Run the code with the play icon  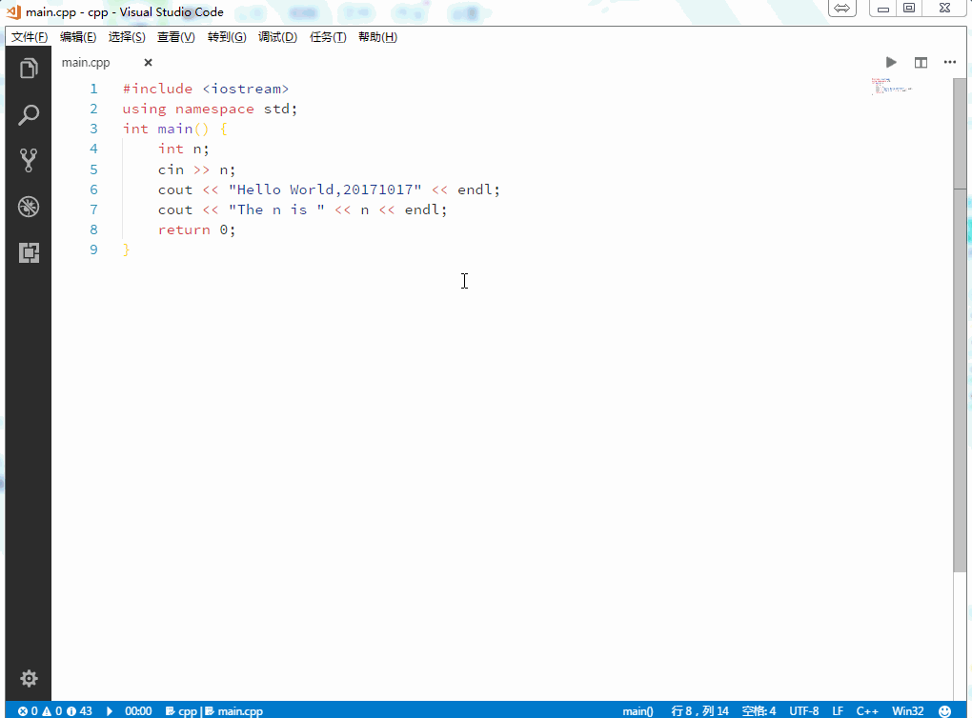(x=891, y=62)
